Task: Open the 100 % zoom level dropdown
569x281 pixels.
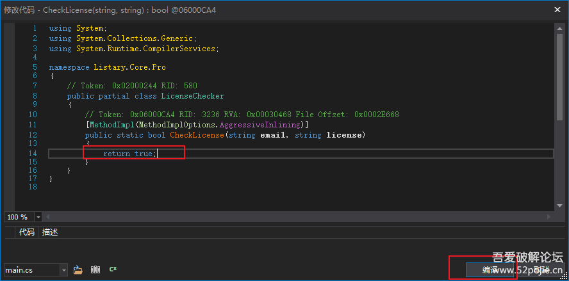Action: [x=37, y=217]
